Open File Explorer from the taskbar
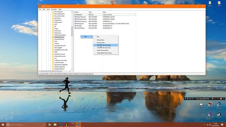Screen dimensions: 226x127 coord(55,125)
